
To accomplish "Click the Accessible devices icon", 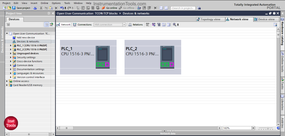I will pyautogui.click(x=139, y=8).
